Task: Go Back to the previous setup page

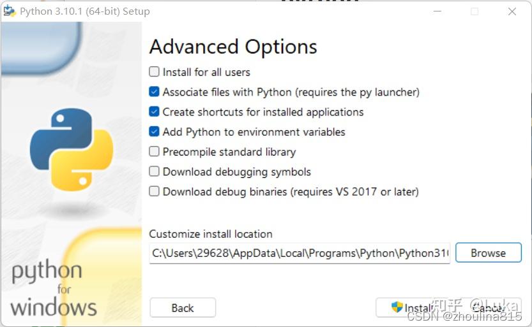Action: [183, 308]
